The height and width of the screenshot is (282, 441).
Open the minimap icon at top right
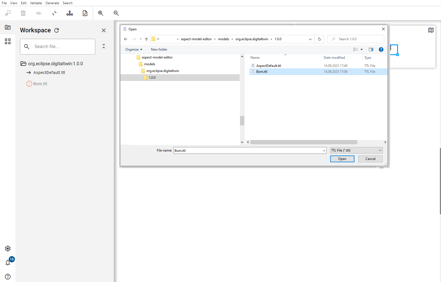431,30
